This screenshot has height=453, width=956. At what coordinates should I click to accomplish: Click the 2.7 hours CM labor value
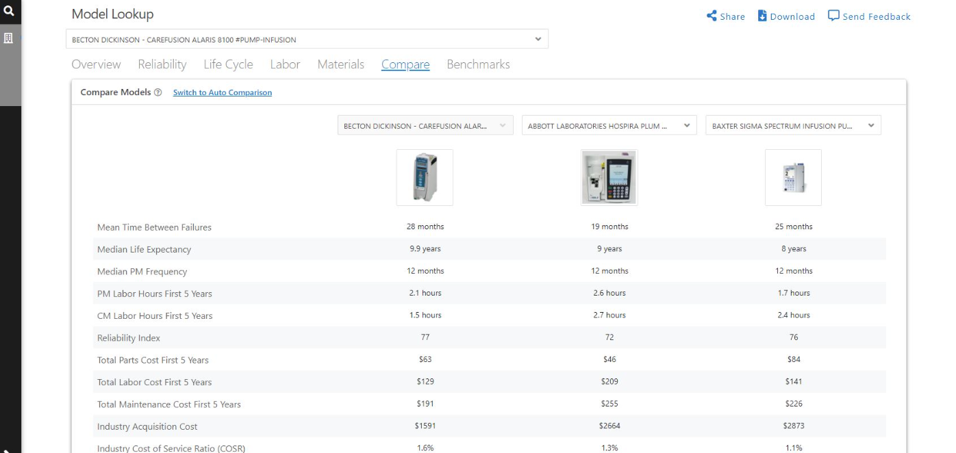(x=609, y=315)
